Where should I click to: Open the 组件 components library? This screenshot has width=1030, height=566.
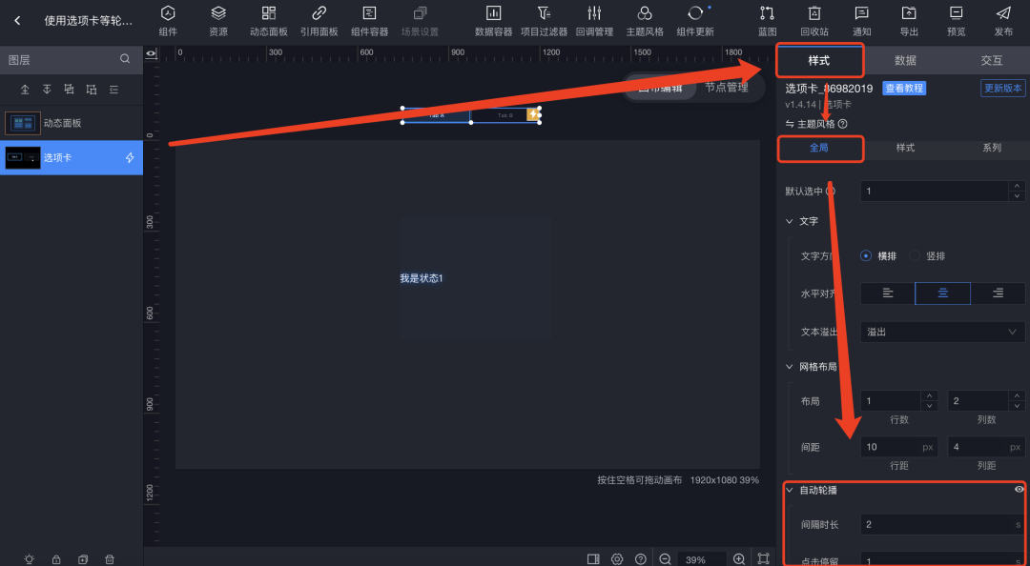pyautogui.click(x=168, y=20)
